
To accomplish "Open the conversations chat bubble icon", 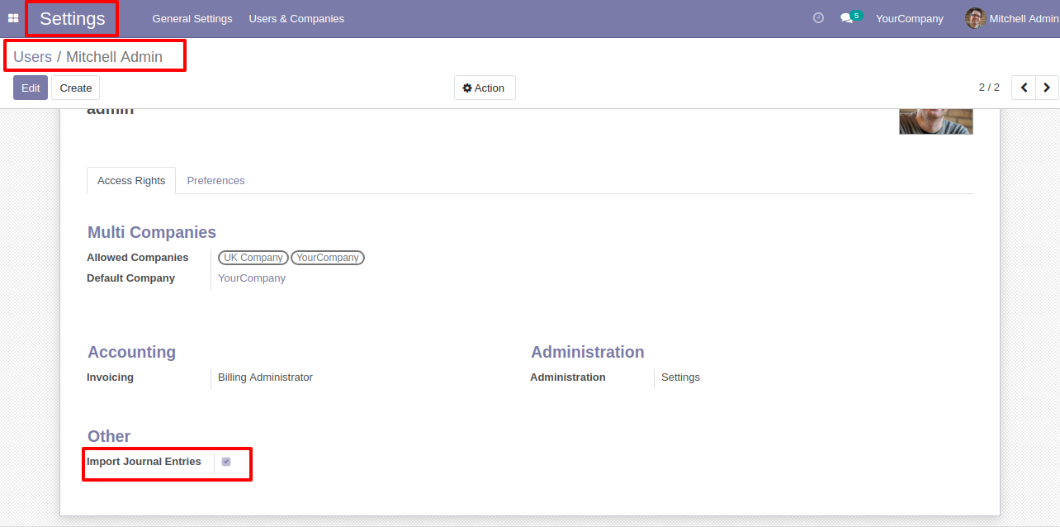I will pos(846,18).
